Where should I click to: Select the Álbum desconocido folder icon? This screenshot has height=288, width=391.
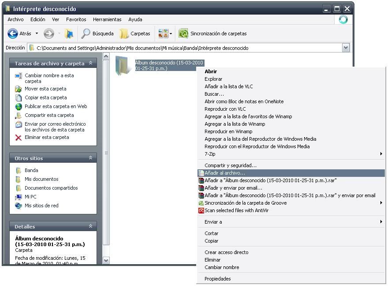tap(121, 66)
